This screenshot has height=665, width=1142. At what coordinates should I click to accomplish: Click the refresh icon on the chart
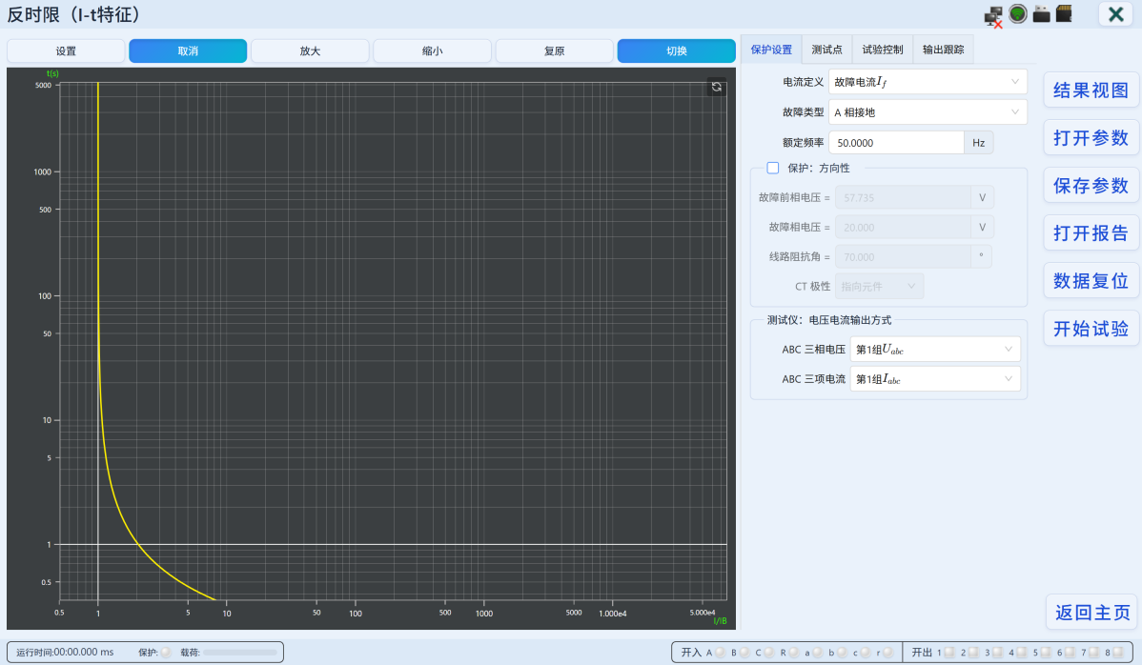click(x=717, y=87)
